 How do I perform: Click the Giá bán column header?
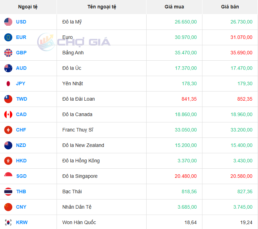tap(230, 7)
